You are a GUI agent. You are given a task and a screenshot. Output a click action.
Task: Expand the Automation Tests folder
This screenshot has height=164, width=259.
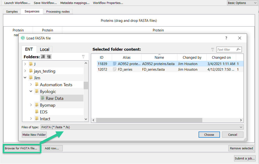pos(31,84)
